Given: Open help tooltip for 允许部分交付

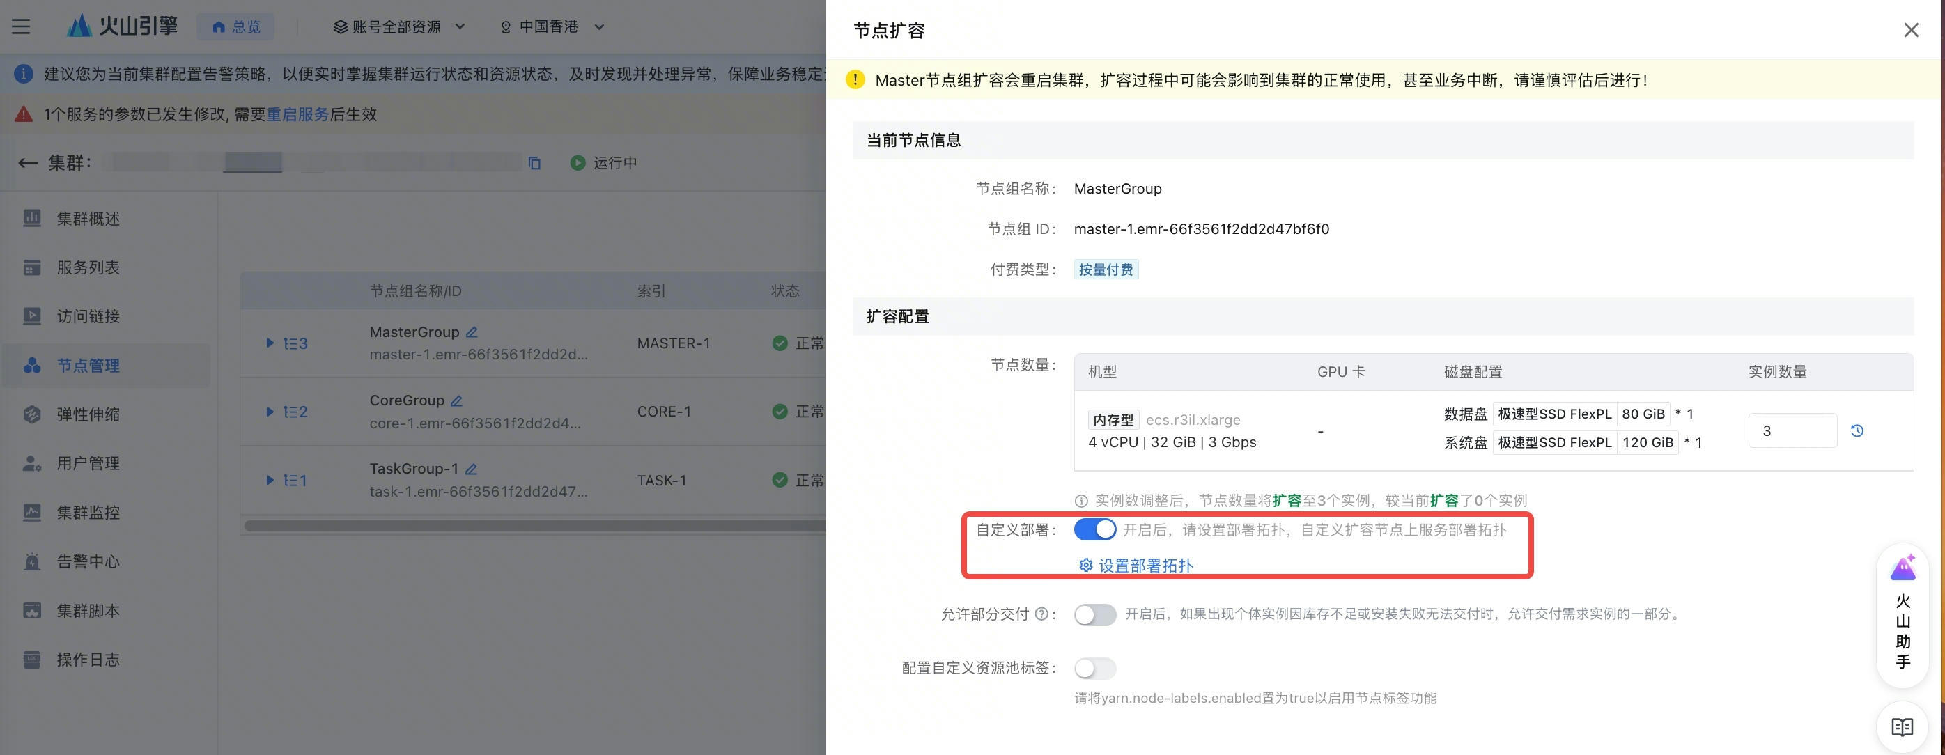Looking at the screenshot, I should pyautogui.click(x=1041, y=614).
